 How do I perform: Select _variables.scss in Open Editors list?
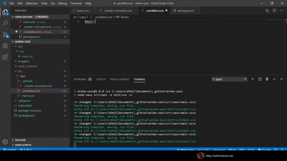coord(40,32)
